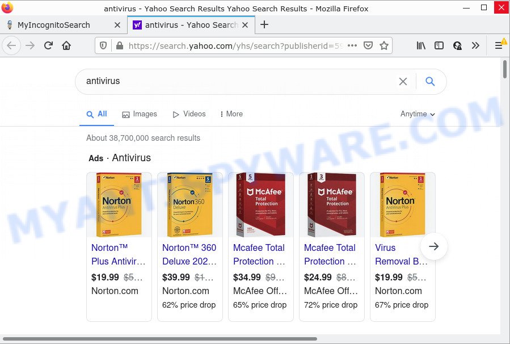Bookmark this page with star
Screen dimensions: 510x344
click(384, 45)
